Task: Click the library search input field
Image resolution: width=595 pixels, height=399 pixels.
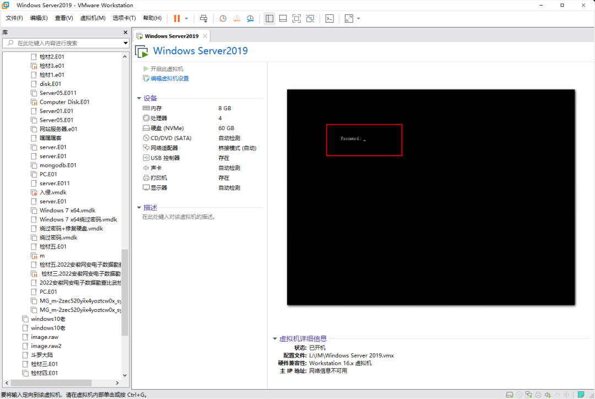Action: [x=65, y=44]
